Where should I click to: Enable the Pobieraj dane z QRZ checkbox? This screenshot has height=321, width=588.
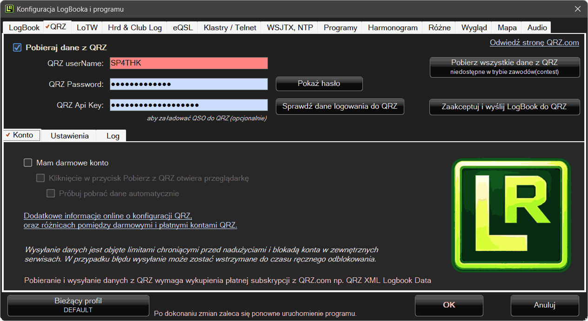coord(17,47)
